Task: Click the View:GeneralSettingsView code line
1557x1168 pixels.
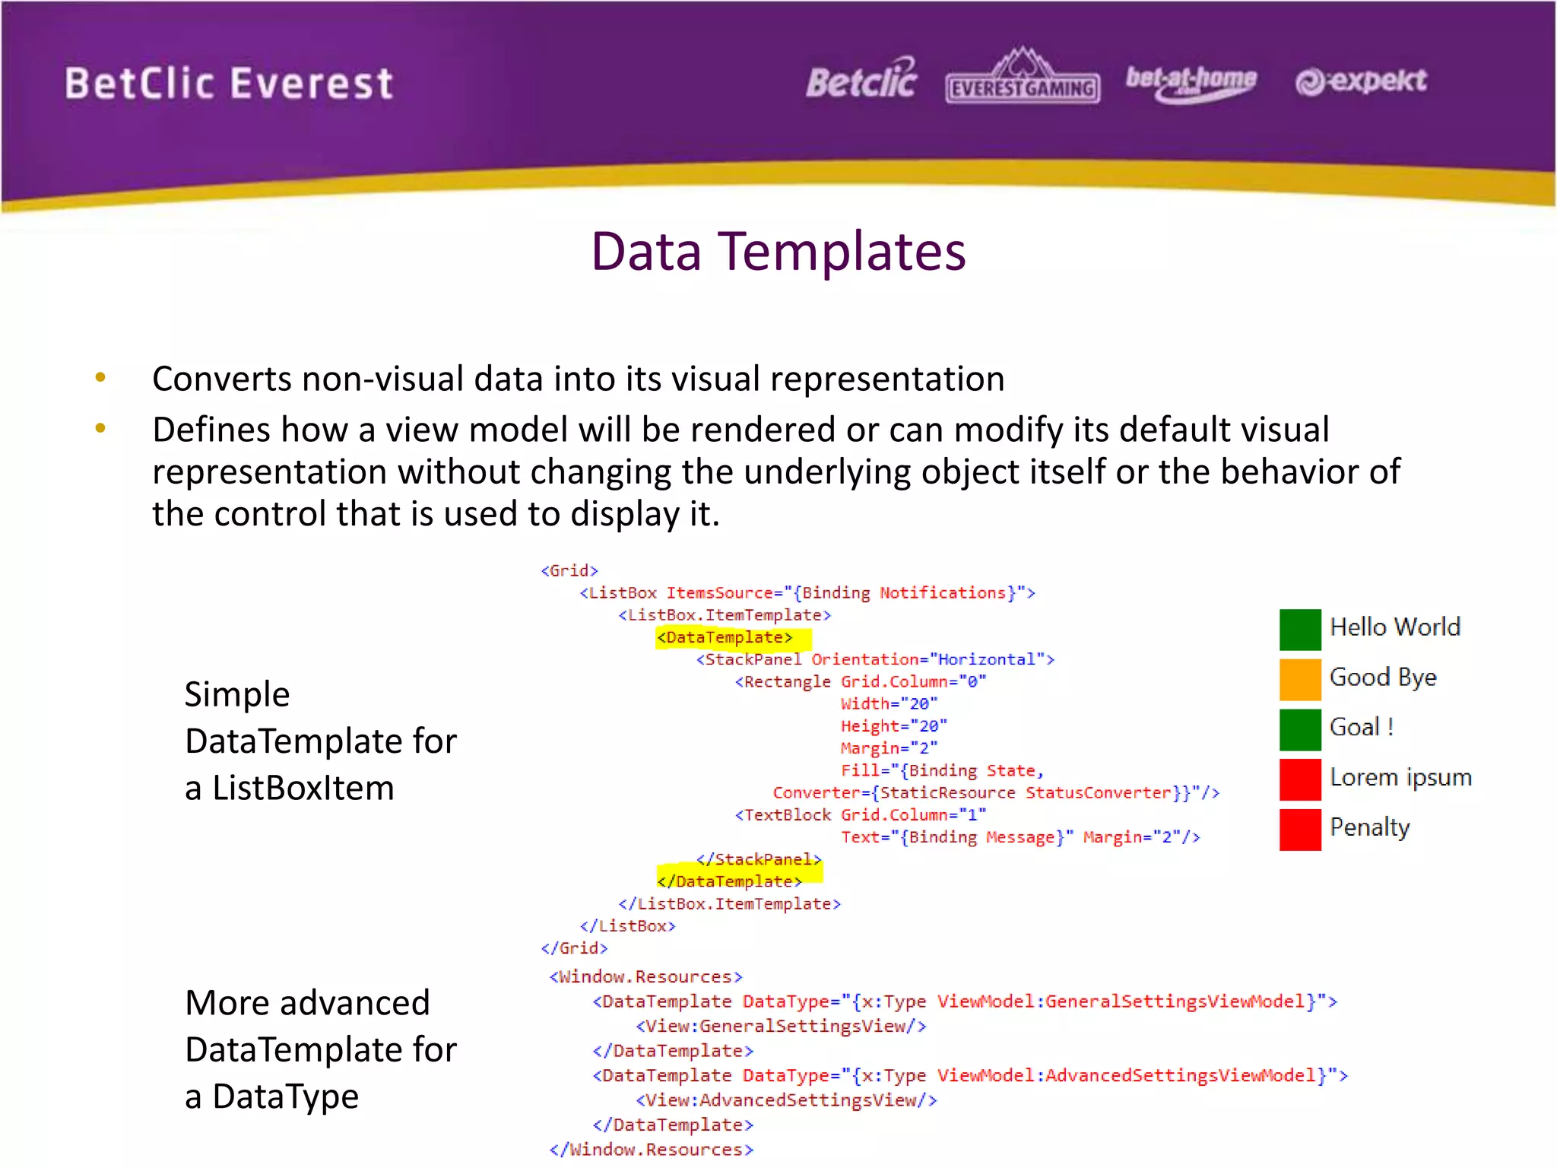Action: tap(781, 1027)
